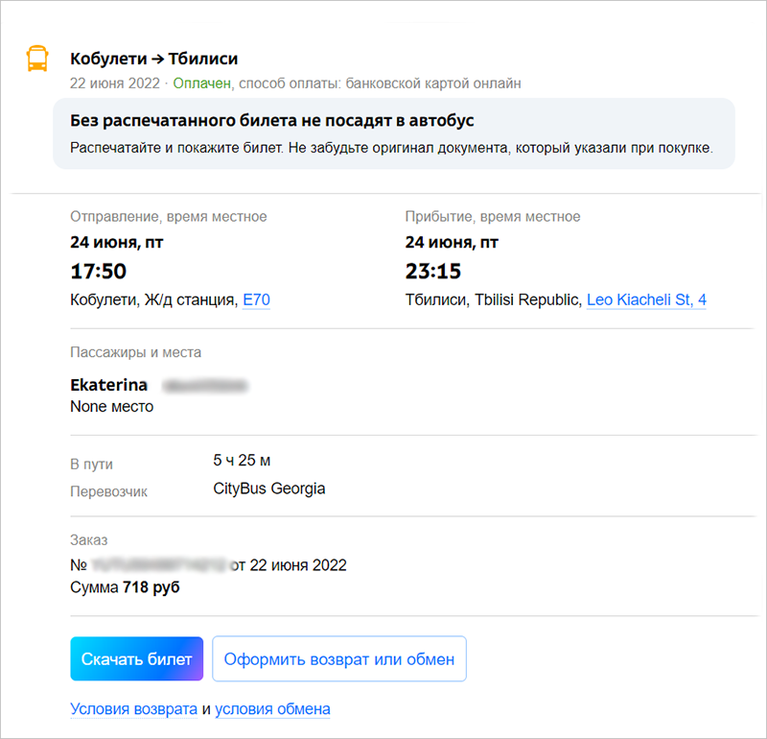This screenshot has height=739, width=767.
Task: Open the E70 departure location link
Action: (x=256, y=300)
